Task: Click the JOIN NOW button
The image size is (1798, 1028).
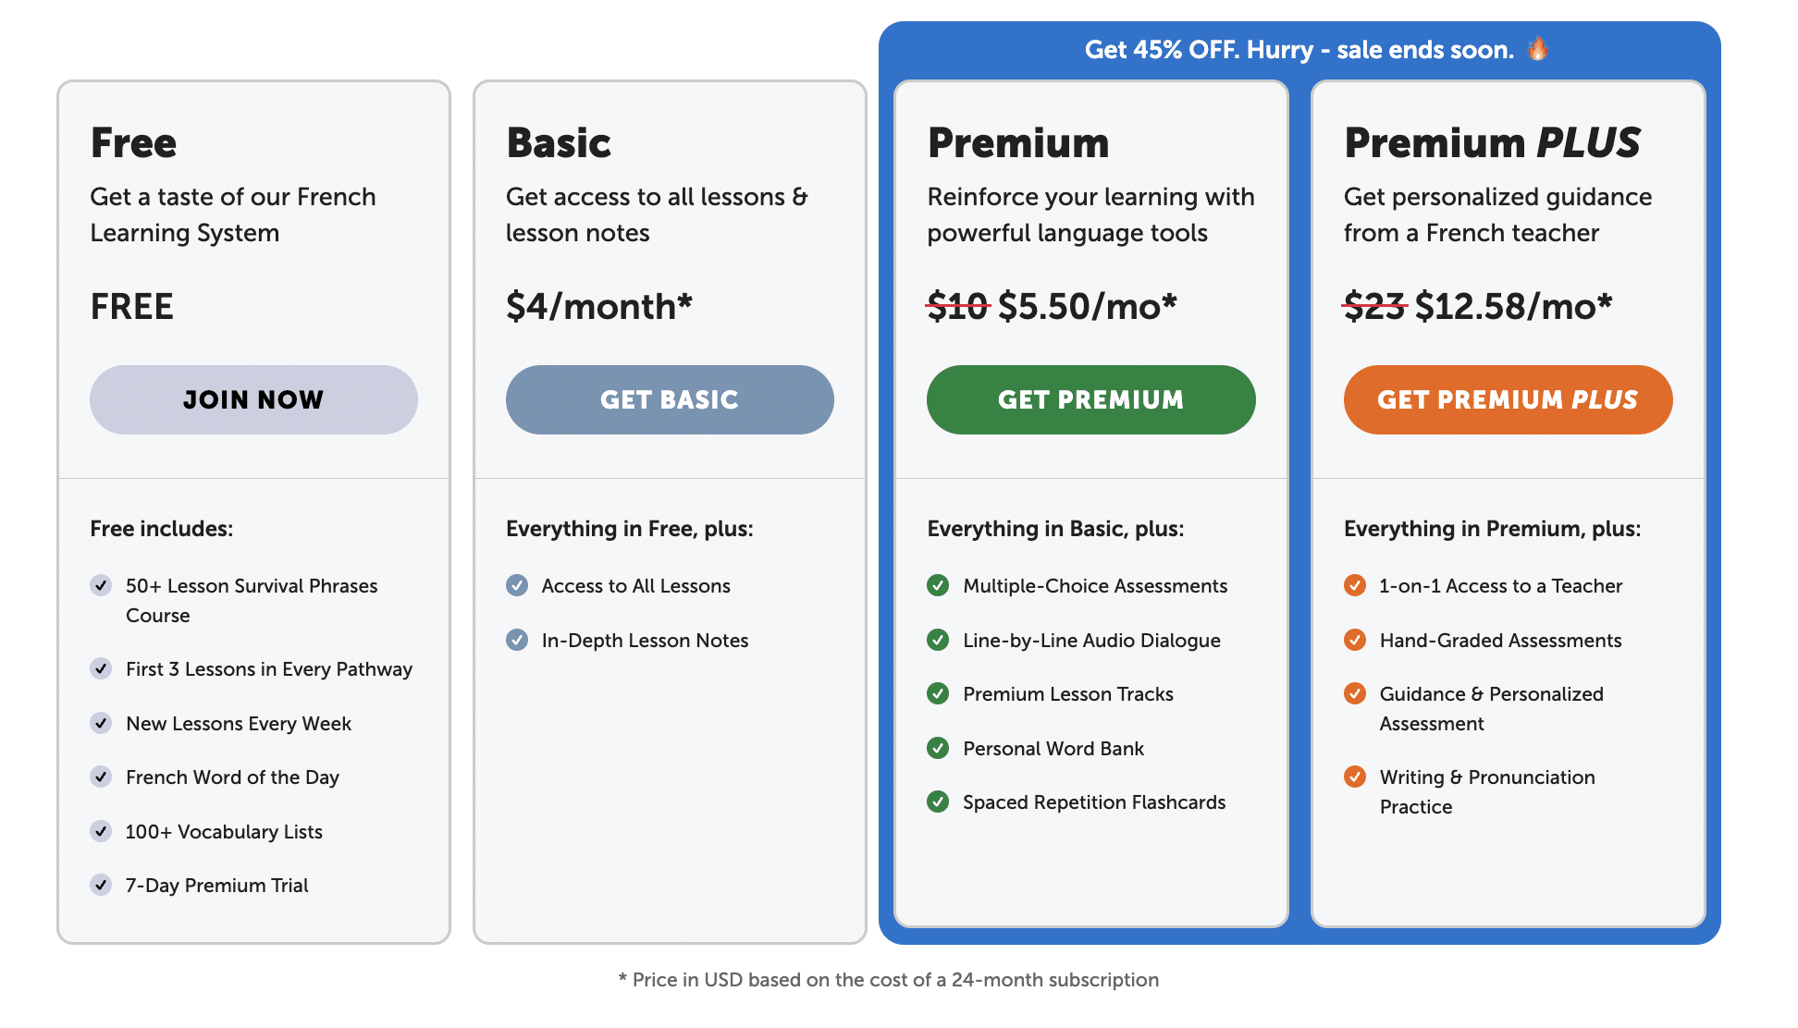Action: [x=253, y=399]
